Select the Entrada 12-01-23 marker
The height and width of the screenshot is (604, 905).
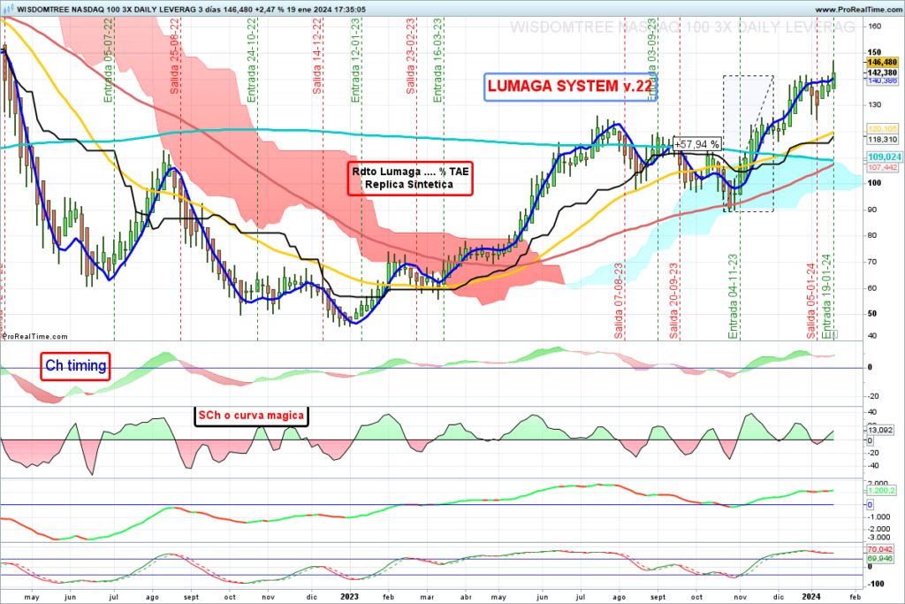(x=355, y=60)
